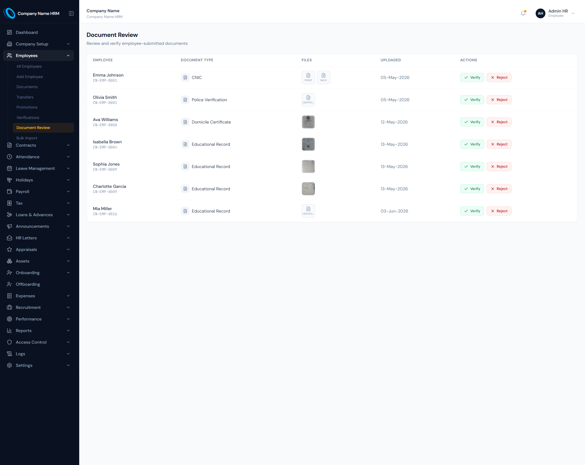Click the DOCUMENT TYPE column header

point(197,60)
